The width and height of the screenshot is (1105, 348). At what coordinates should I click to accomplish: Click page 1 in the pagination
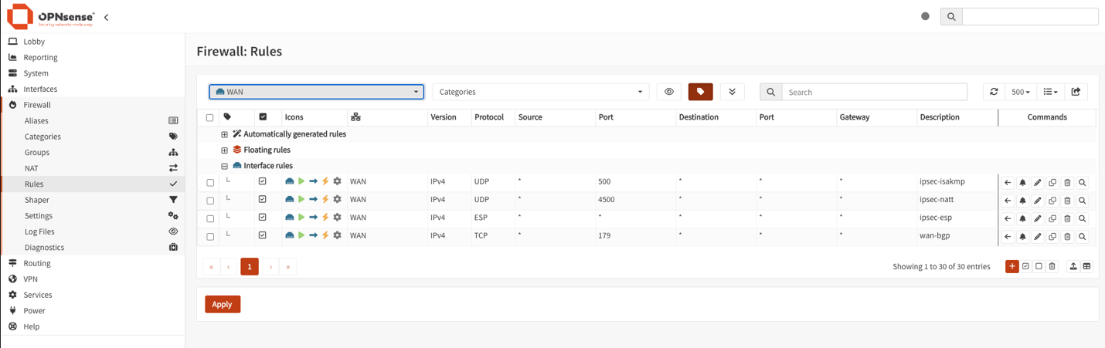(250, 267)
